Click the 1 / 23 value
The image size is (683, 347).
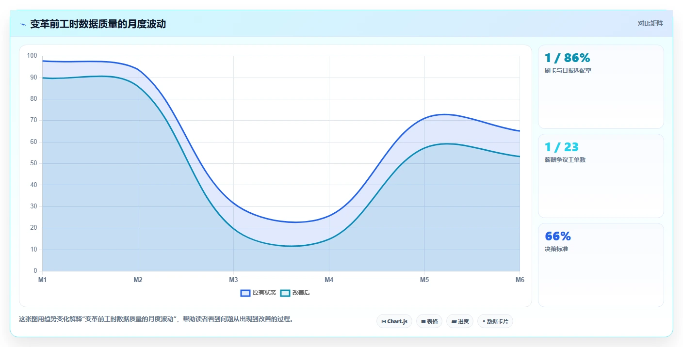click(x=562, y=147)
